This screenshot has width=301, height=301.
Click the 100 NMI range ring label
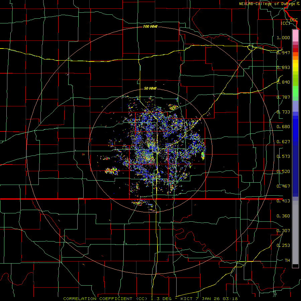[150, 26]
